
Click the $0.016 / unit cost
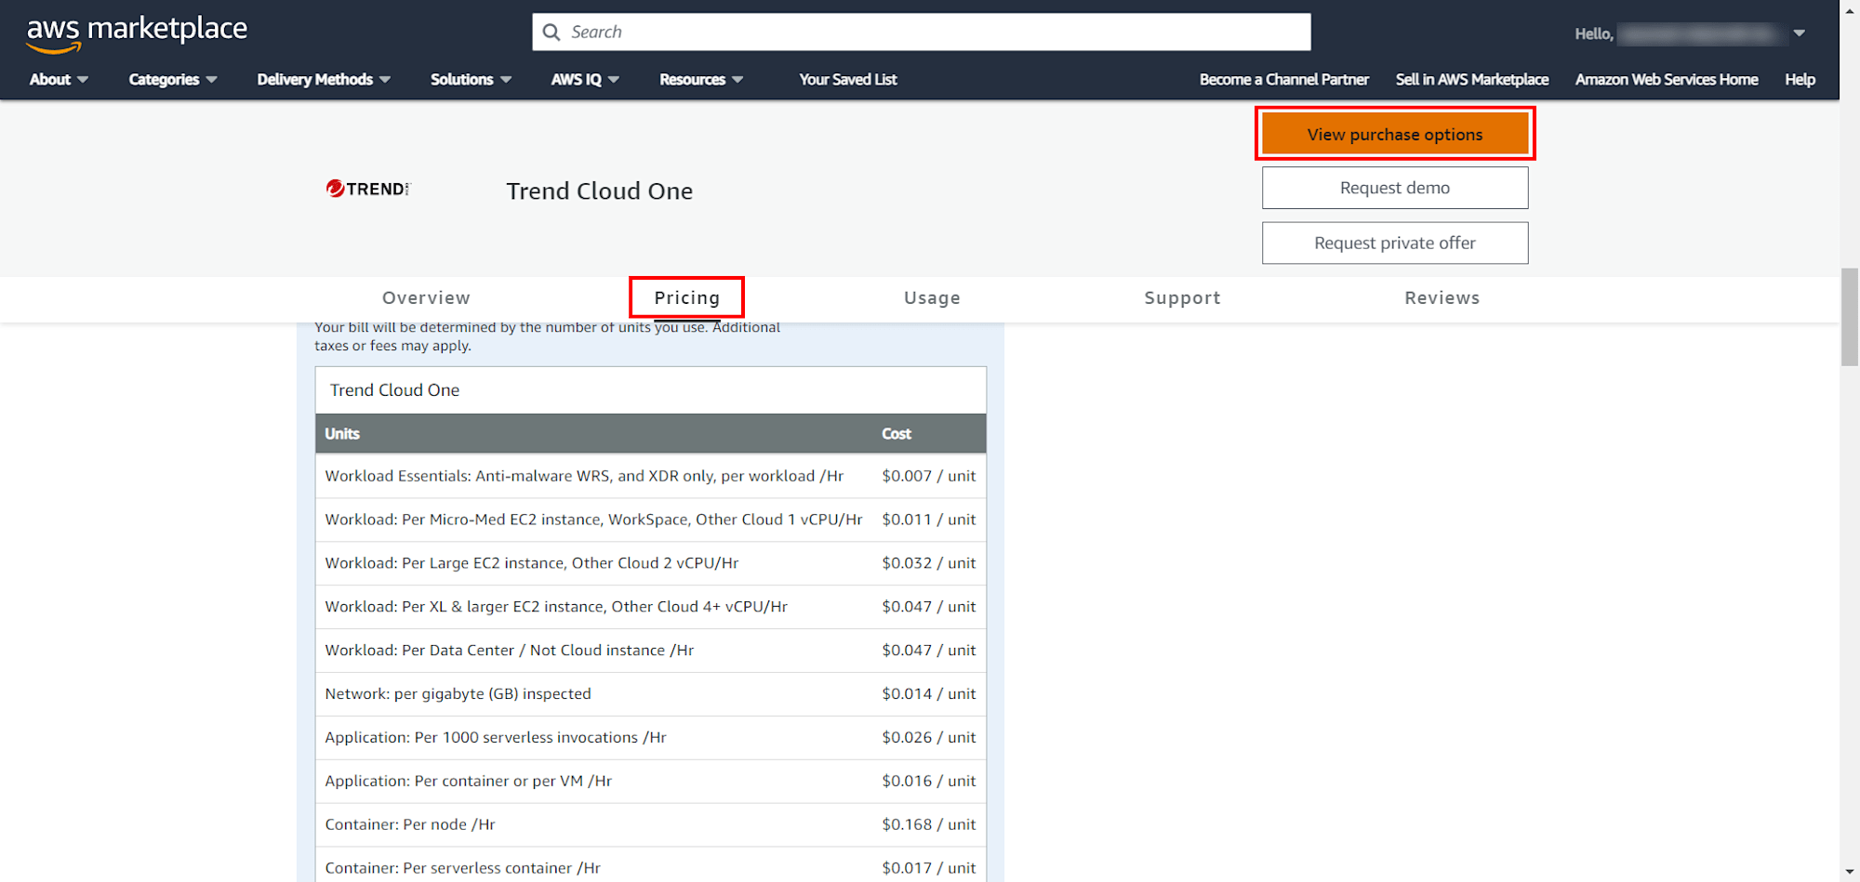(x=929, y=782)
